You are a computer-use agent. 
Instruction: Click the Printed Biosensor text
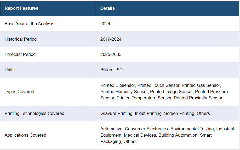(118, 85)
